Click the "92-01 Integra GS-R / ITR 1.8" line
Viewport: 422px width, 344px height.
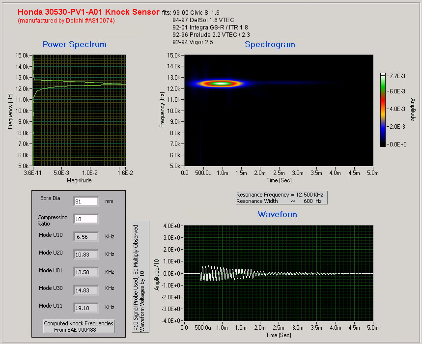[210, 28]
